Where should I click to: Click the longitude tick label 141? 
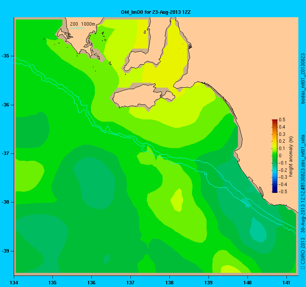(286, 282)
